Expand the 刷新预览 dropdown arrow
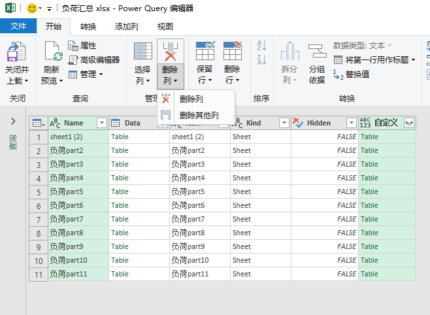Viewport: 430px width, 315px height. pyautogui.click(x=61, y=81)
